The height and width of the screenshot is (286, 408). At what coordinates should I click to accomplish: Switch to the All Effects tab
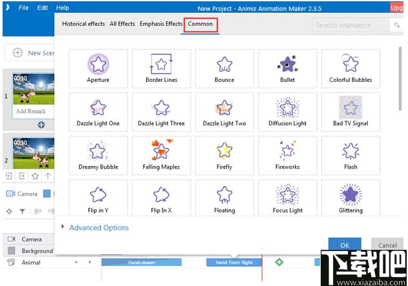(122, 24)
